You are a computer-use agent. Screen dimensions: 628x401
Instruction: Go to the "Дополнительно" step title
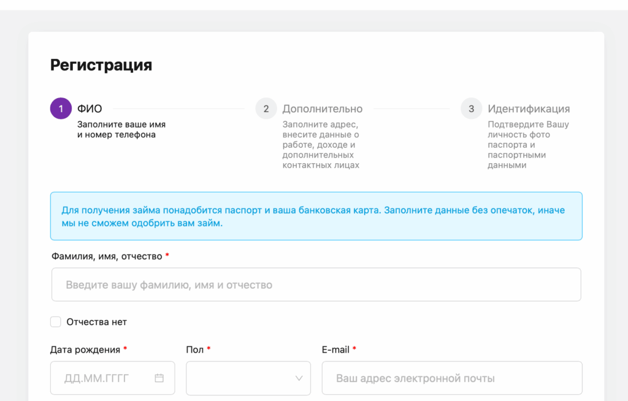pos(322,109)
